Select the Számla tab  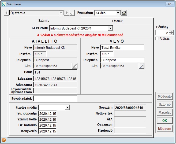point(44,21)
